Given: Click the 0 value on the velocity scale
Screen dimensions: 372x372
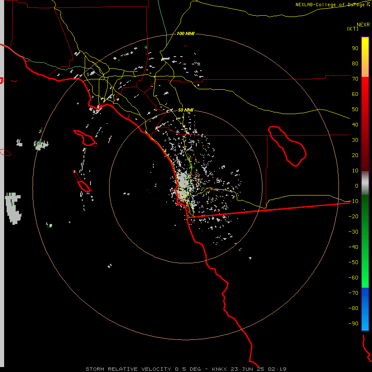Looking at the screenshot, I should pos(357,186).
